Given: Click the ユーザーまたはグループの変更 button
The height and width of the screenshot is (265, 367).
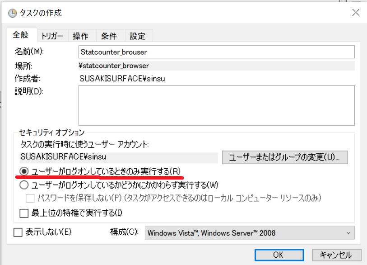Looking at the screenshot, I should tap(285, 157).
